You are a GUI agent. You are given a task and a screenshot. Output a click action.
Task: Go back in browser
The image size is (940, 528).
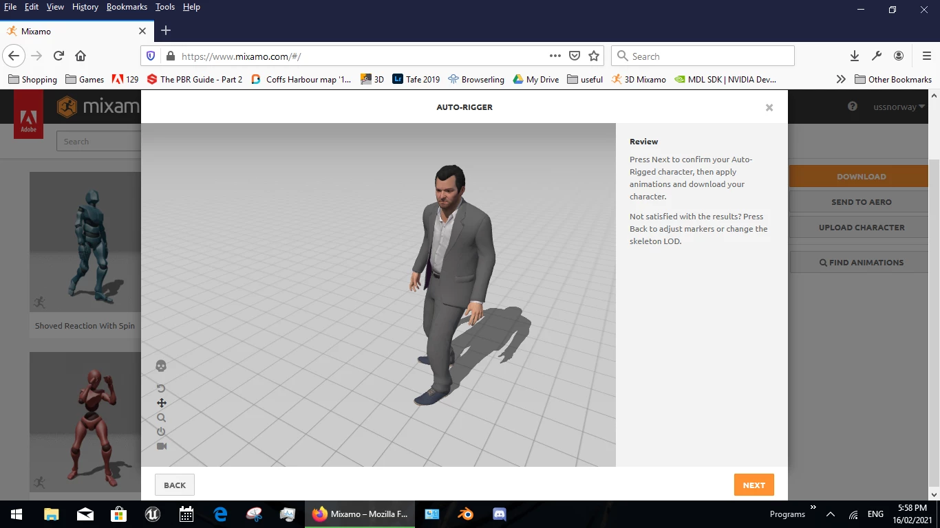(x=14, y=56)
